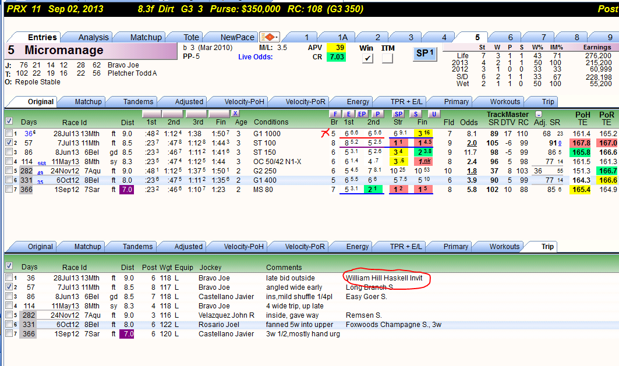Open the Tote tab

pyautogui.click(x=191, y=37)
